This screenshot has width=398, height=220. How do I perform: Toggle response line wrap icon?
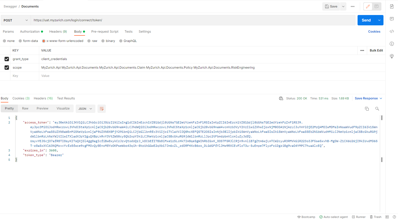(102, 109)
